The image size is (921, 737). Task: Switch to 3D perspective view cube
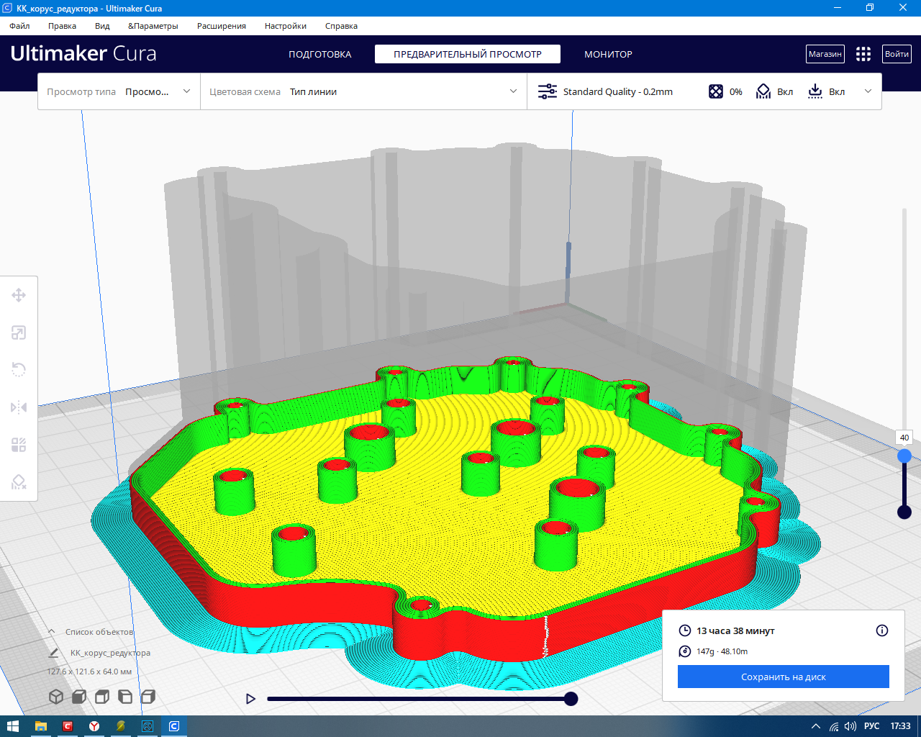(x=55, y=697)
